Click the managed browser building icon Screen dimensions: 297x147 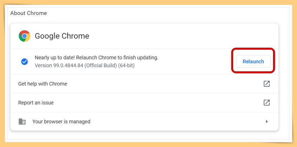pyautogui.click(x=22, y=121)
